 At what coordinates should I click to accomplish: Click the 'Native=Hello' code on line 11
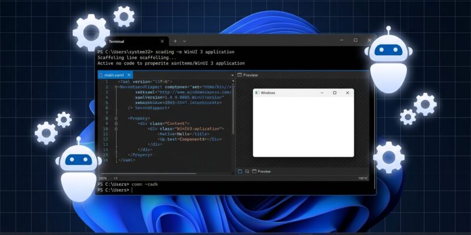click(x=183, y=134)
